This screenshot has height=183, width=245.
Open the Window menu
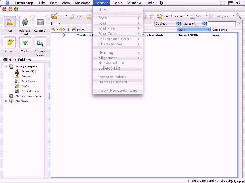[134, 3]
